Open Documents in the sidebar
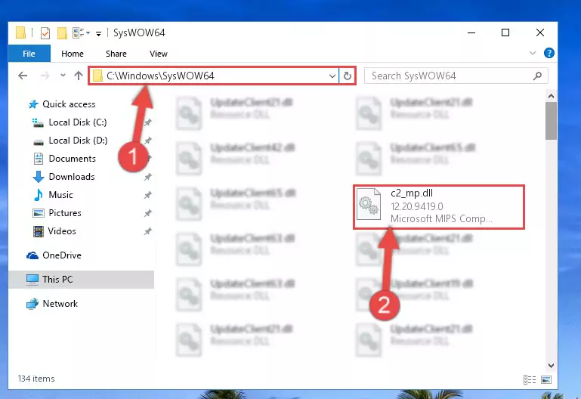Screen dimensions: 581x399 [x=73, y=159]
